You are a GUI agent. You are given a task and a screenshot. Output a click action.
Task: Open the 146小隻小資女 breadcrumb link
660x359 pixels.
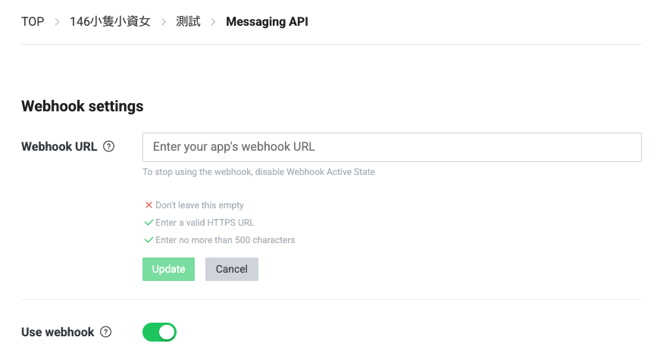coord(110,22)
